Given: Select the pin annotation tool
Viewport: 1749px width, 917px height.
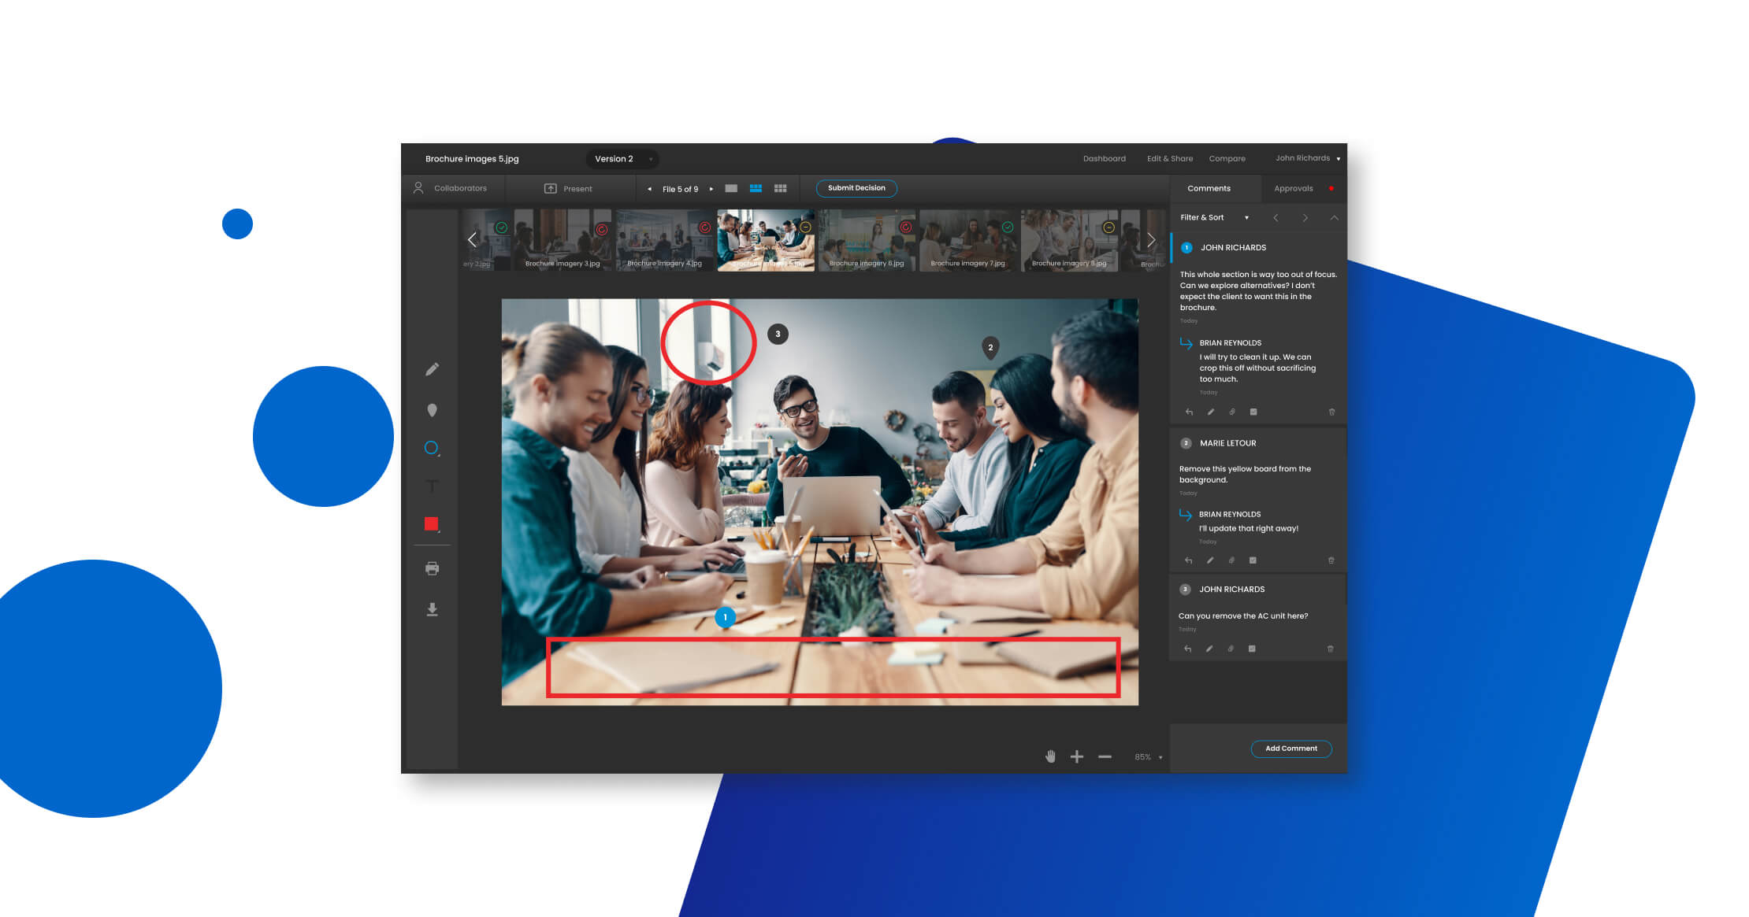Looking at the screenshot, I should pyautogui.click(x=433, y=409).
